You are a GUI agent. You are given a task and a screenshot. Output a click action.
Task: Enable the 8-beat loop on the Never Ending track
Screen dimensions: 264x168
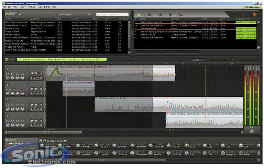(41, 125)
